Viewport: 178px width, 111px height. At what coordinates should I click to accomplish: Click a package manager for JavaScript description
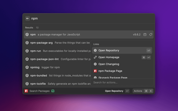[59, 34]
